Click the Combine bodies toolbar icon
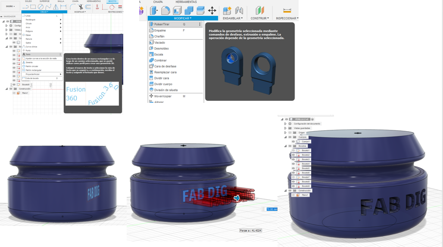Image resolution: width=443 pixels, height=247 pixels. click(189, 11)
